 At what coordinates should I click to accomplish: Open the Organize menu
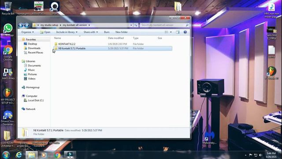[x=27, y=32]
